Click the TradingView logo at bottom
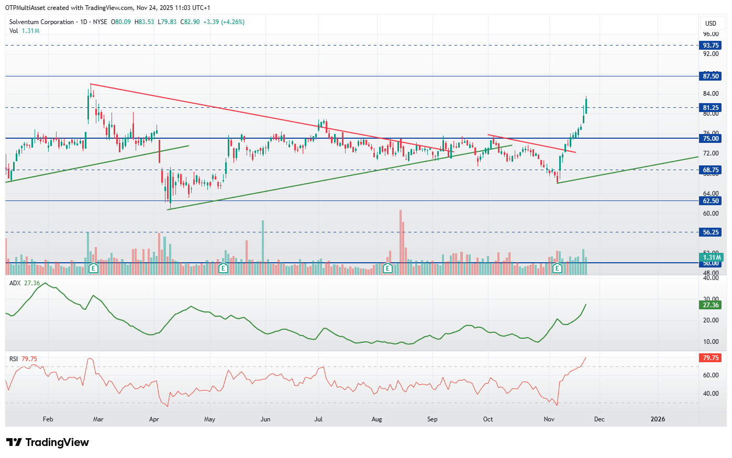 (x=48, y=442)
